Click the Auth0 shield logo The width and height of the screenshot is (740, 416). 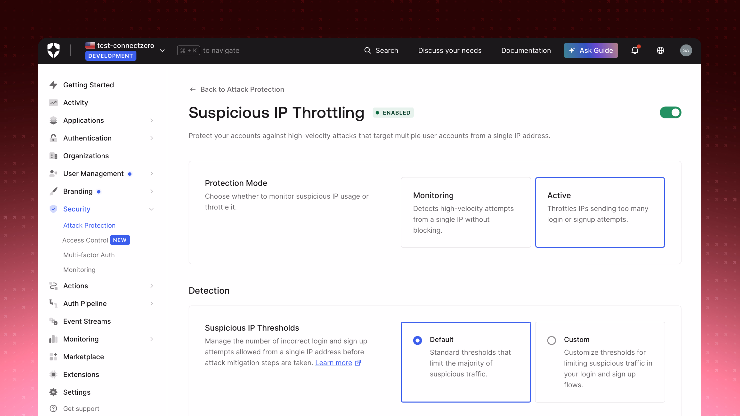[x=53, y=51]
